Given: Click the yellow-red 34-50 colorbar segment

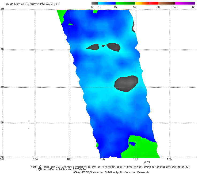Looking at the screenshot, I should [x=147, y=3].
